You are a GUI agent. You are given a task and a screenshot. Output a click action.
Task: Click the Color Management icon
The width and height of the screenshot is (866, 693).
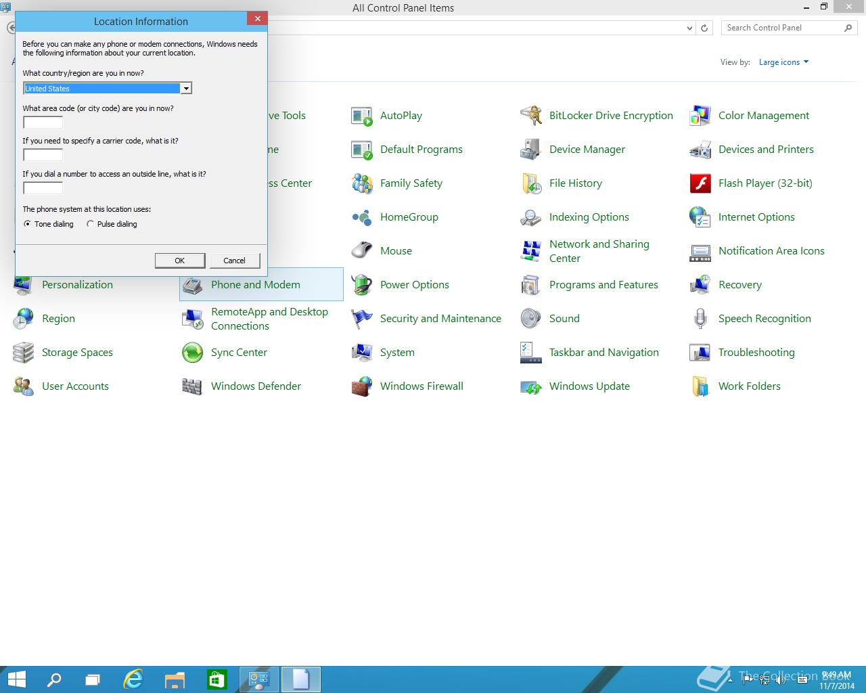pos(700,116)
